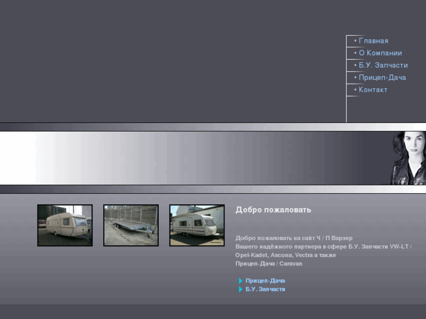The height and width of the screenshot is (319, 426).
Task: Open the first white caravan thumbnail
Action: 65,225
